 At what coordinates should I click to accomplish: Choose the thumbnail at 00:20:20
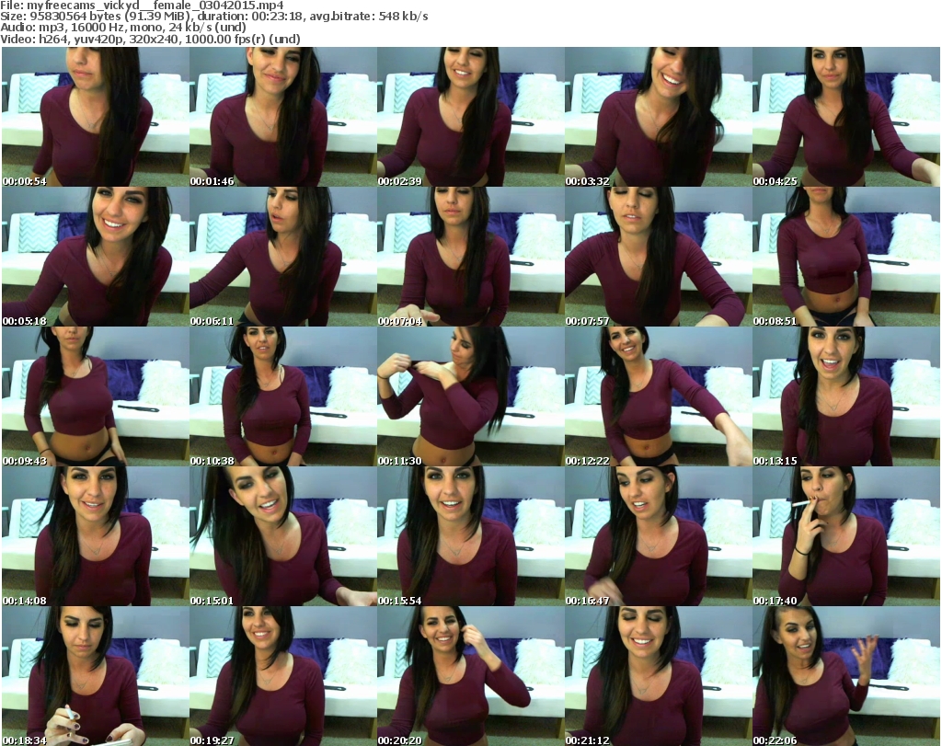[471, 676]
